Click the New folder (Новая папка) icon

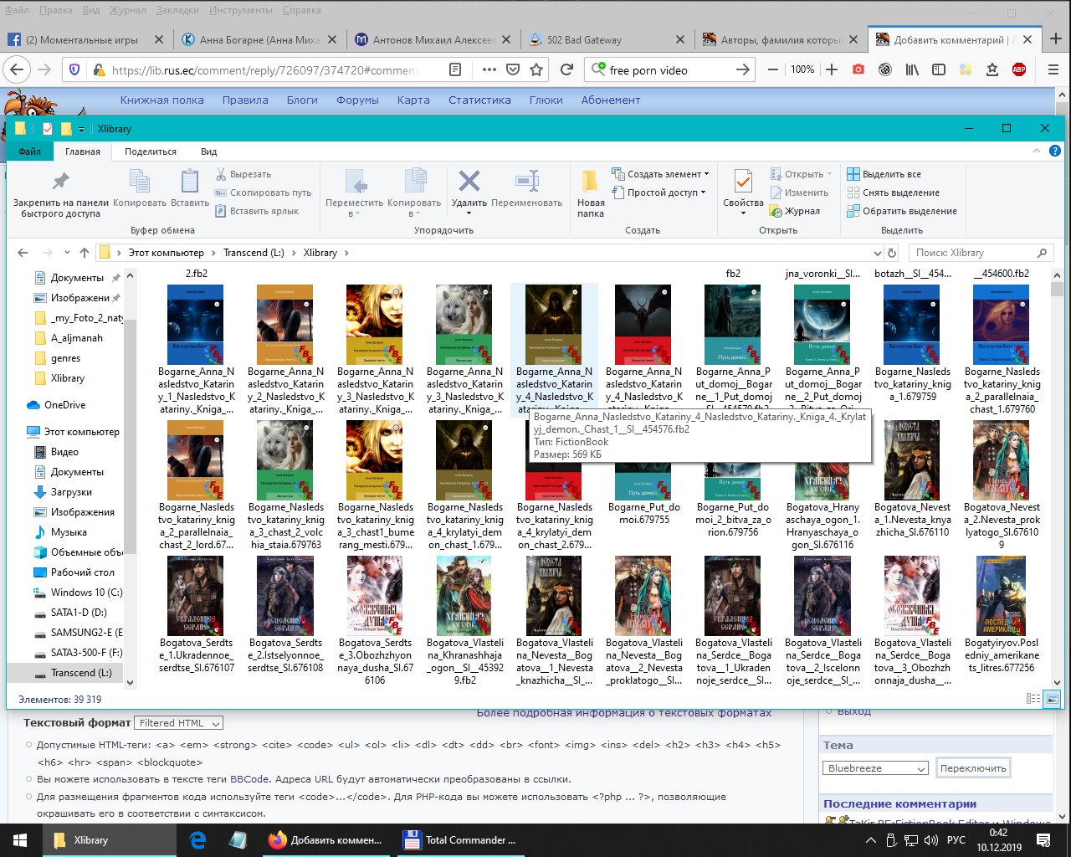point(590,182)
